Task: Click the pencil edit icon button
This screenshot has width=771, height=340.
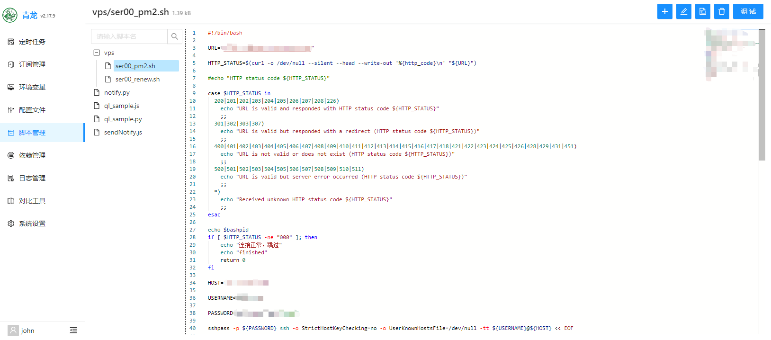Action: (x=683, y=11)
